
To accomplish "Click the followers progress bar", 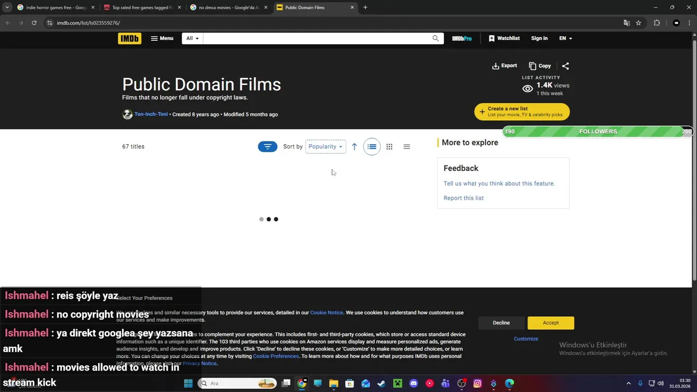I will click(x=598, y=132).
